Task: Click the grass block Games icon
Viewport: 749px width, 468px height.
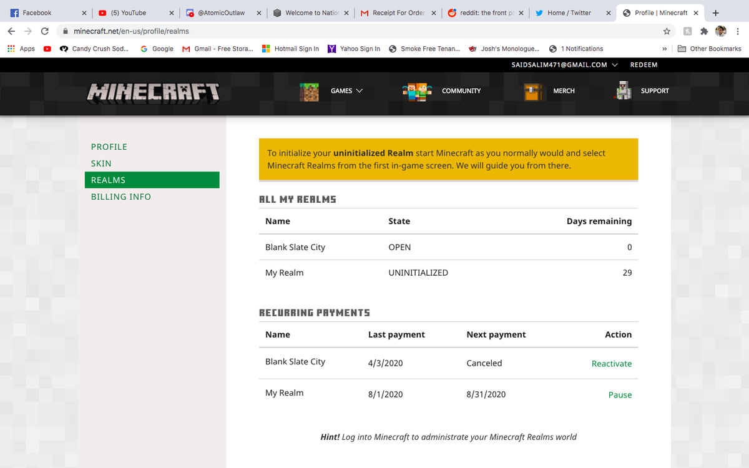Action: (309, 91)
